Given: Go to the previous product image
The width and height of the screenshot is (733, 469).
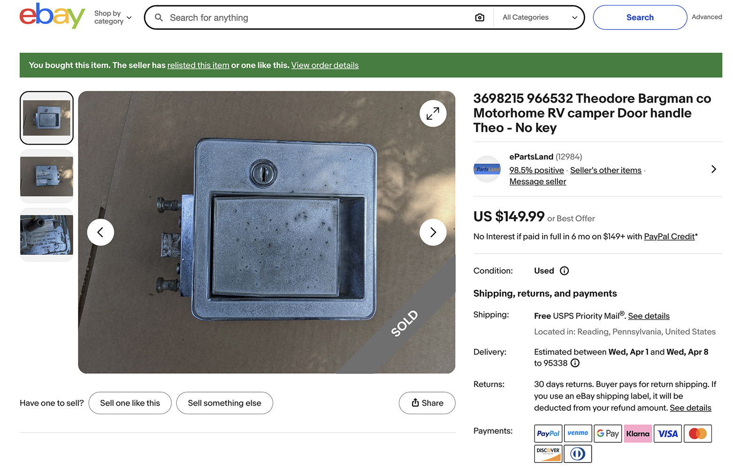Looking at the screenshot, I should [100, 232].
